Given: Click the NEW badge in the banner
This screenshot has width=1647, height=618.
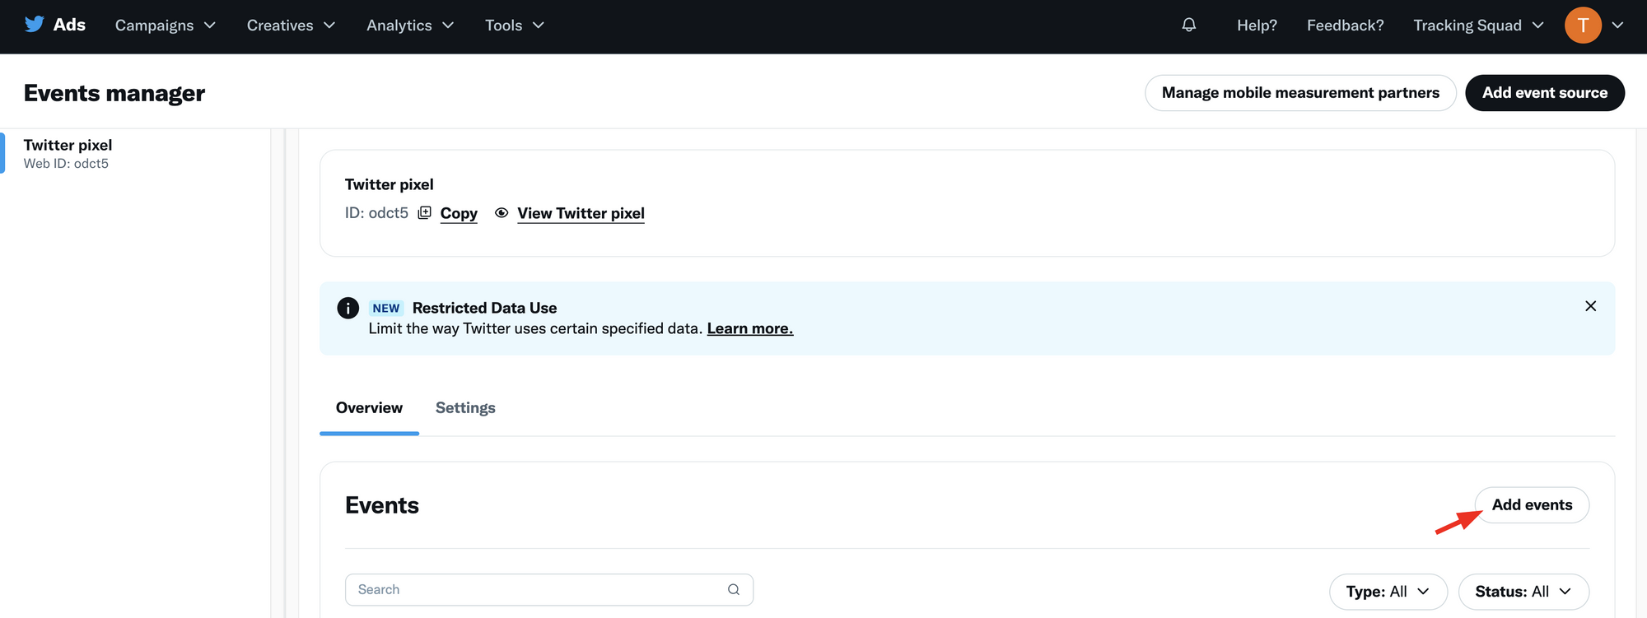Looking at the screenshot, I should pos(385,308).
